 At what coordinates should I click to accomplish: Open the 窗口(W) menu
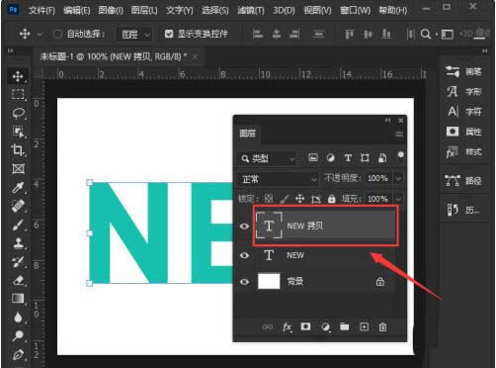pyautogui.click(x=355, y=10)
